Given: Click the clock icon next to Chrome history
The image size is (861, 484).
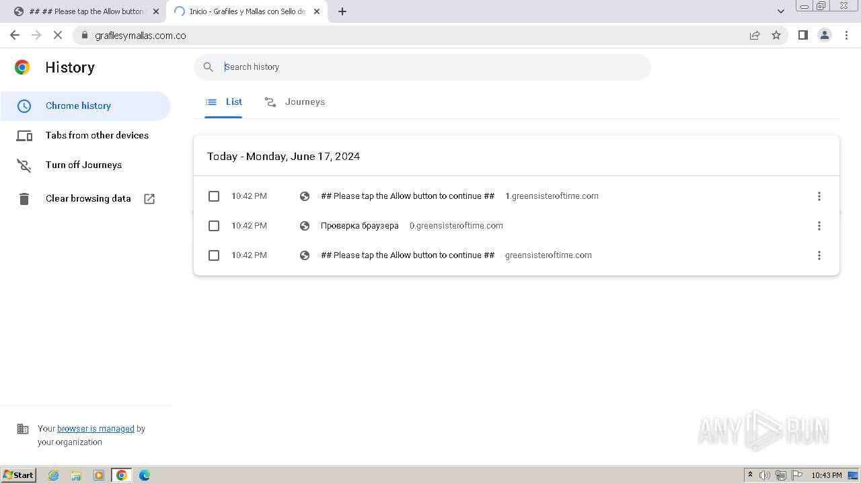Looking at the screenshot, I should pos(24,106).
